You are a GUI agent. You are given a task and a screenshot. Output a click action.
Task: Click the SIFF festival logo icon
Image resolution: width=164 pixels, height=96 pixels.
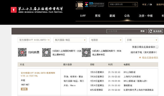(x=13, y=10)
